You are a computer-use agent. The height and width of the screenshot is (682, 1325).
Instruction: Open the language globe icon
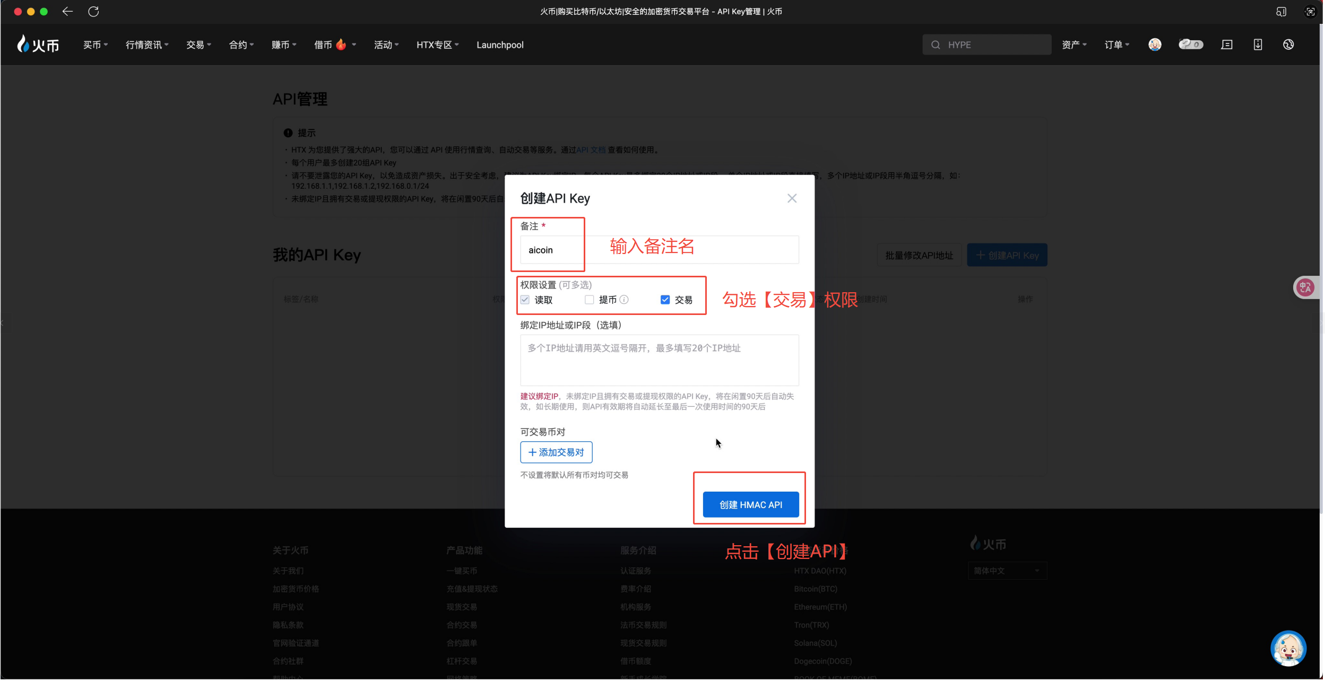pos(1288,45)
